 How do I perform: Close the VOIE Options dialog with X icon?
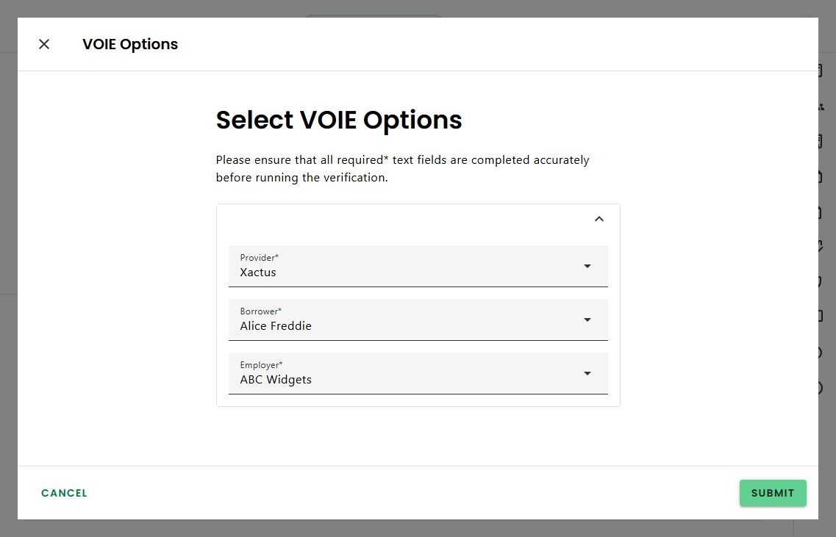44,44
